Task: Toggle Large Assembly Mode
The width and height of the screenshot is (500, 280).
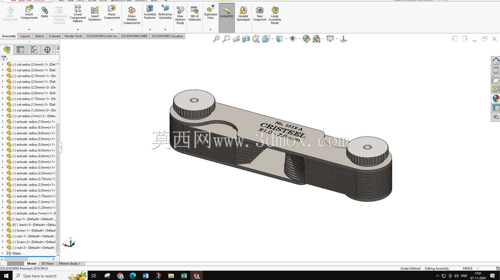Action: [275, 15]
